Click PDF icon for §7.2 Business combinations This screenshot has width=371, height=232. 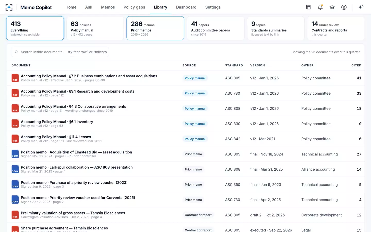(15, 78)
